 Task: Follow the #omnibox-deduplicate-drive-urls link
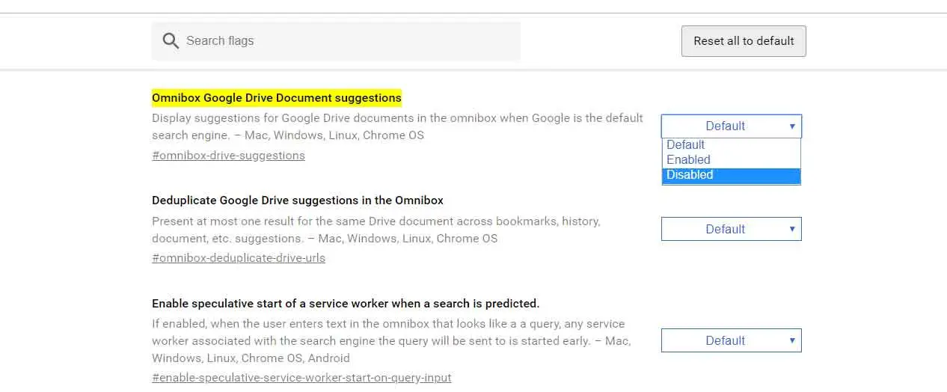[x=238, y=258]
